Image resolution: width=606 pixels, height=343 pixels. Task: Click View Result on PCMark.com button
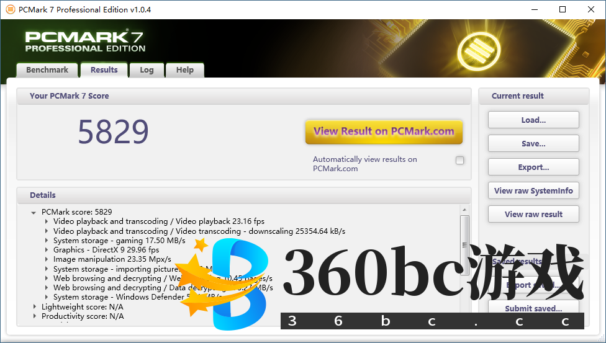384,131
